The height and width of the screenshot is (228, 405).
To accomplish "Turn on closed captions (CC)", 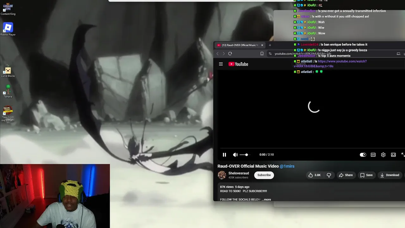I will tap(373, 155).
